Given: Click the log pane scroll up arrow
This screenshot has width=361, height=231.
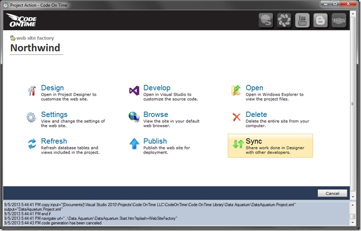Looking at the screenshot, I should point(353,205).
